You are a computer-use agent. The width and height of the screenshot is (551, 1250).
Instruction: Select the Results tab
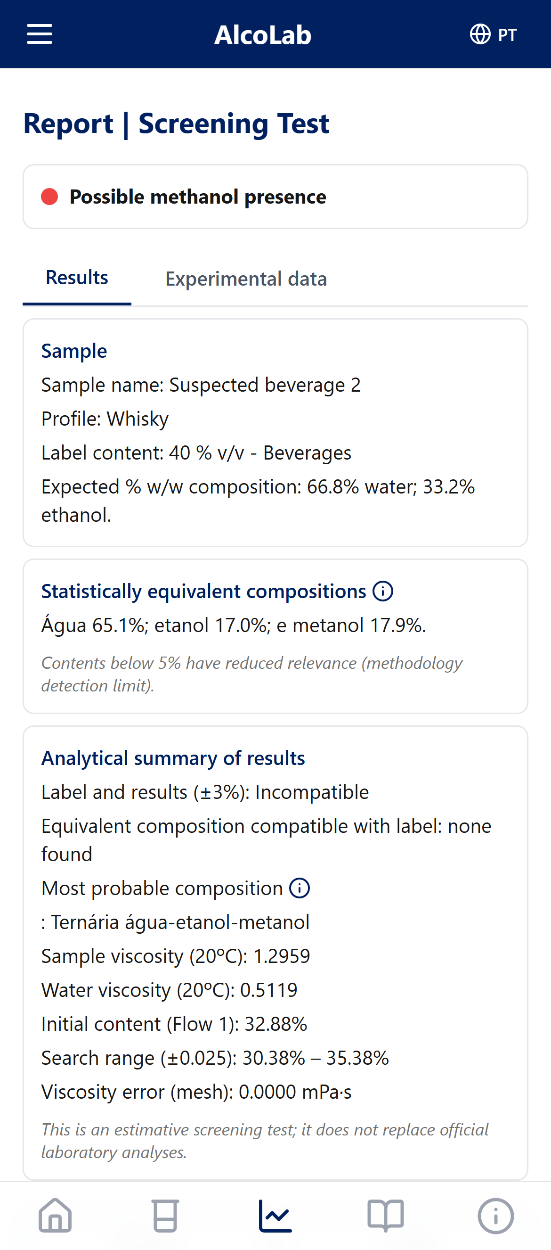(x=76, y=277)
